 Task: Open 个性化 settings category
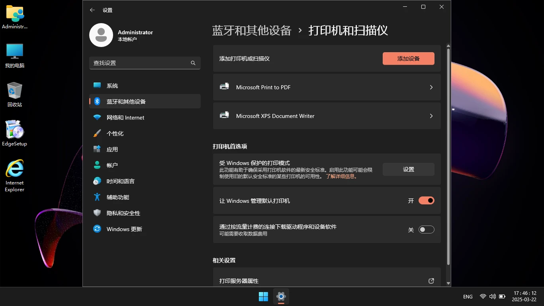(145, 133)
